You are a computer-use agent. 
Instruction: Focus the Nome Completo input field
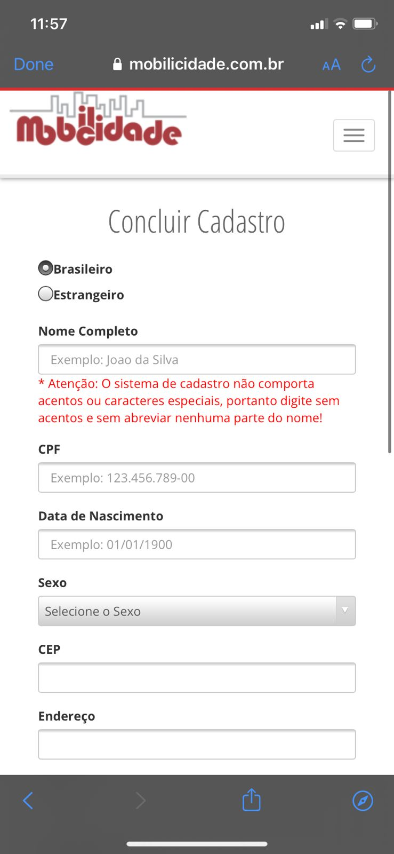pos(197,359)
